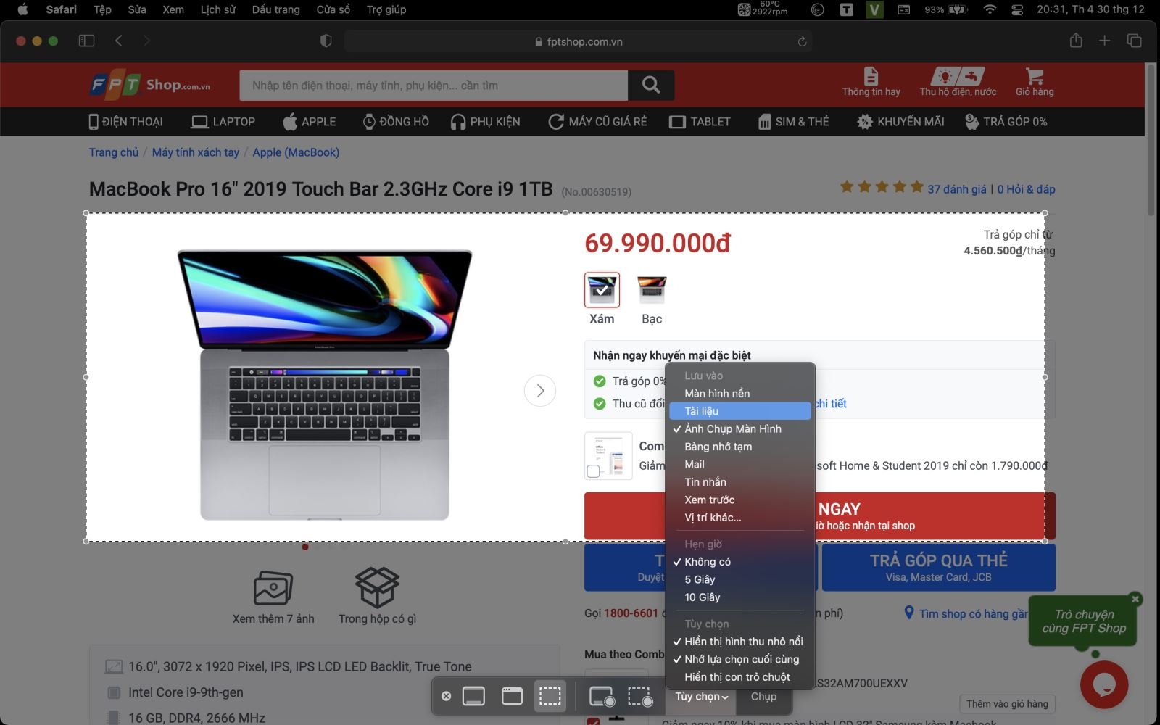This screenshot has width=1160, height=725.
Task: Select capture selected window mode icon
Action: (x=512, y=696)
